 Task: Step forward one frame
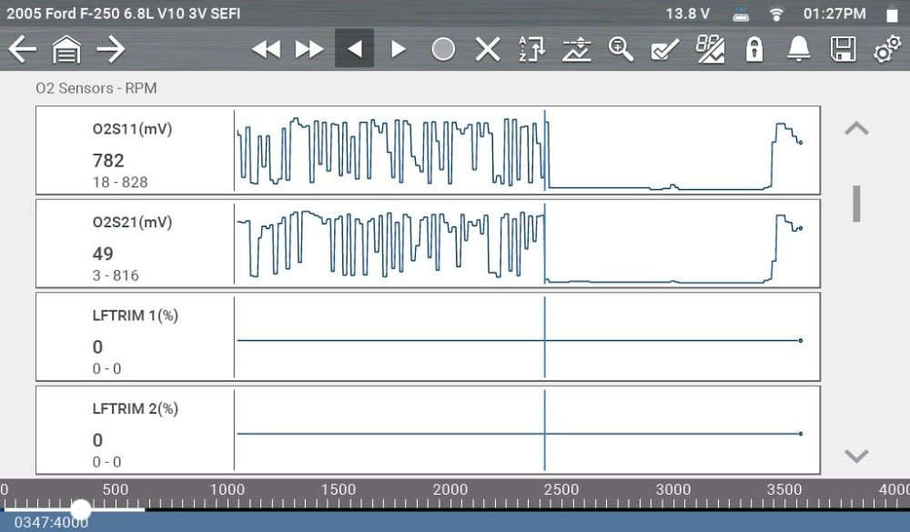(x=398, y=49)
